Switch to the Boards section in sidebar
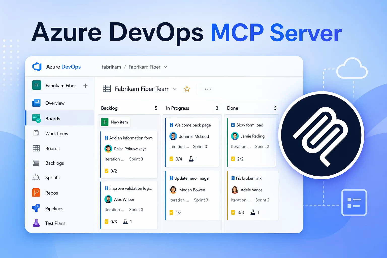The height and width of the screenshot is (258, 387). 53,118
